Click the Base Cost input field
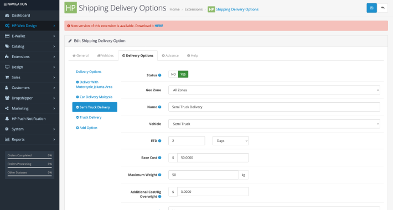Screen dimensions: 393x210 213,158
